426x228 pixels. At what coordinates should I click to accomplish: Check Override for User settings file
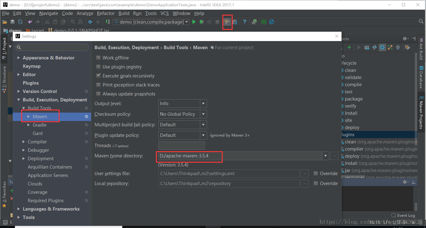(x=316, y=173)
